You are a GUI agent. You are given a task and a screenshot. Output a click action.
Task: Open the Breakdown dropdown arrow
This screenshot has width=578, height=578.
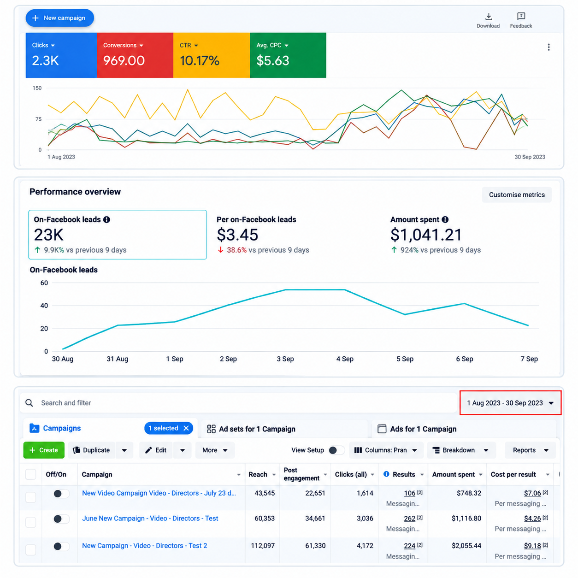[486, 450]
